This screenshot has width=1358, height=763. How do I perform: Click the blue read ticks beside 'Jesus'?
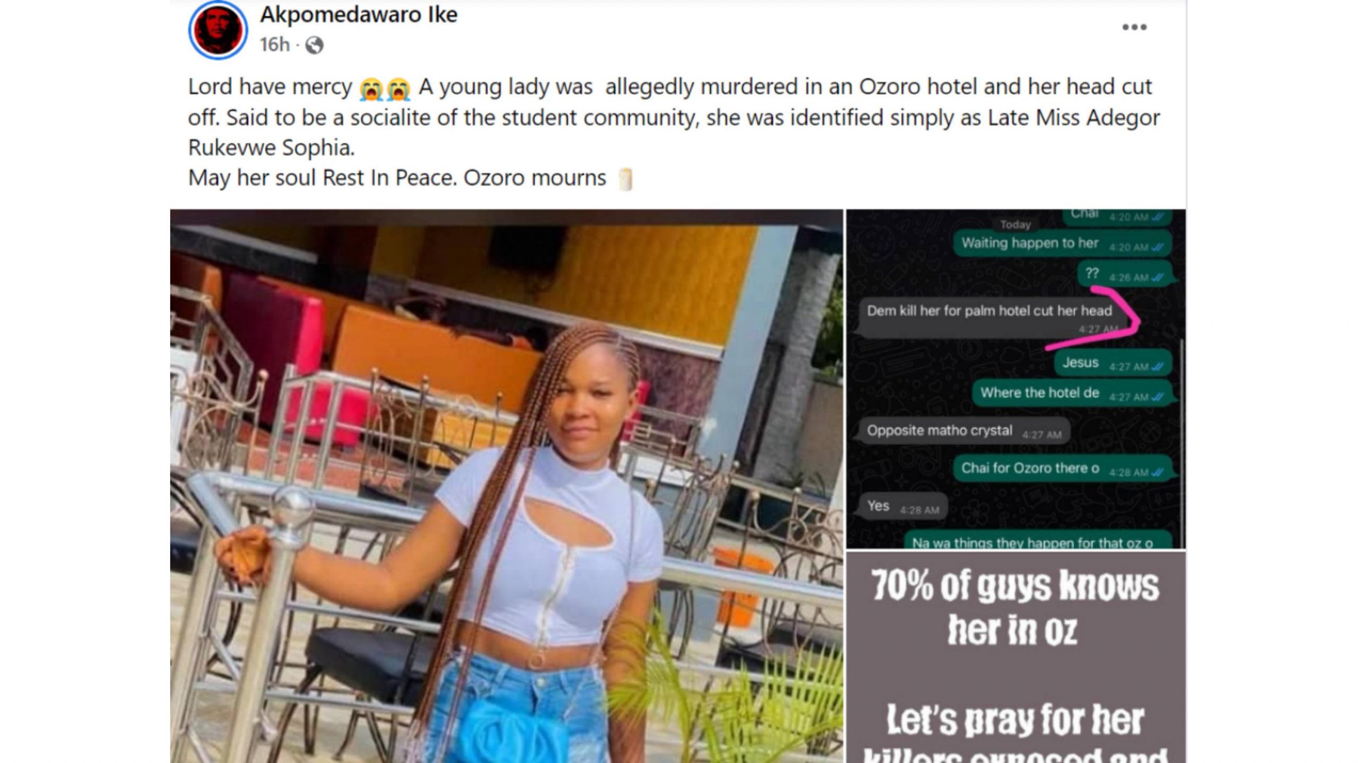1158,366
